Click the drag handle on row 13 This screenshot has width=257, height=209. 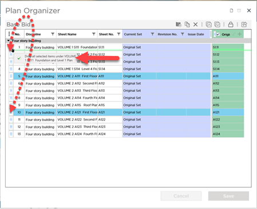click(x=11, y=134)
